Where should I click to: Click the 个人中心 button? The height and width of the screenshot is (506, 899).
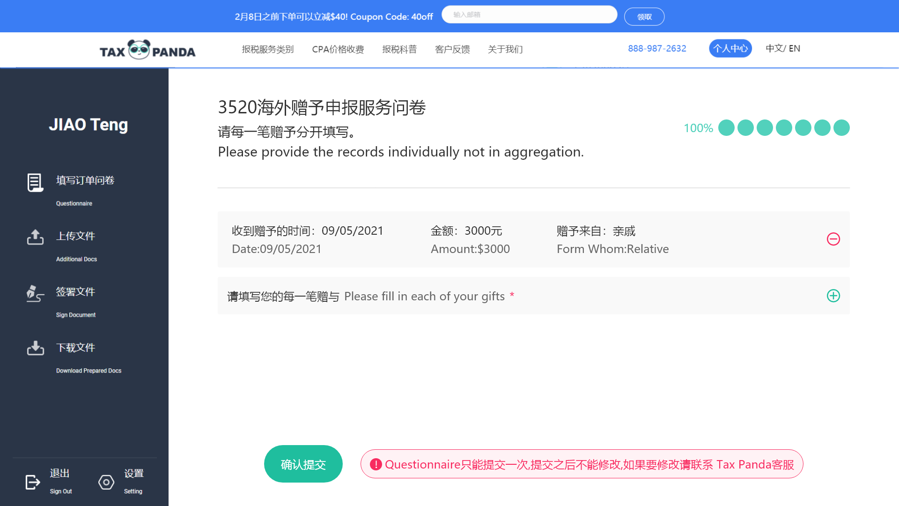pos(730,48)
